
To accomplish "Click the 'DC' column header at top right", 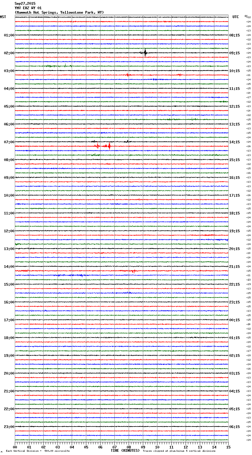I will [x=246, y=16].
